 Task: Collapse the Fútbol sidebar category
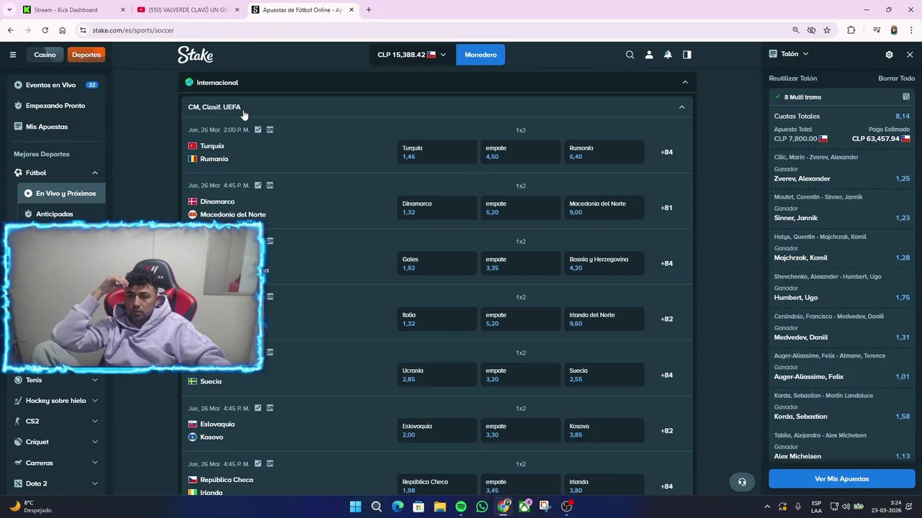[x=95, y=173]
